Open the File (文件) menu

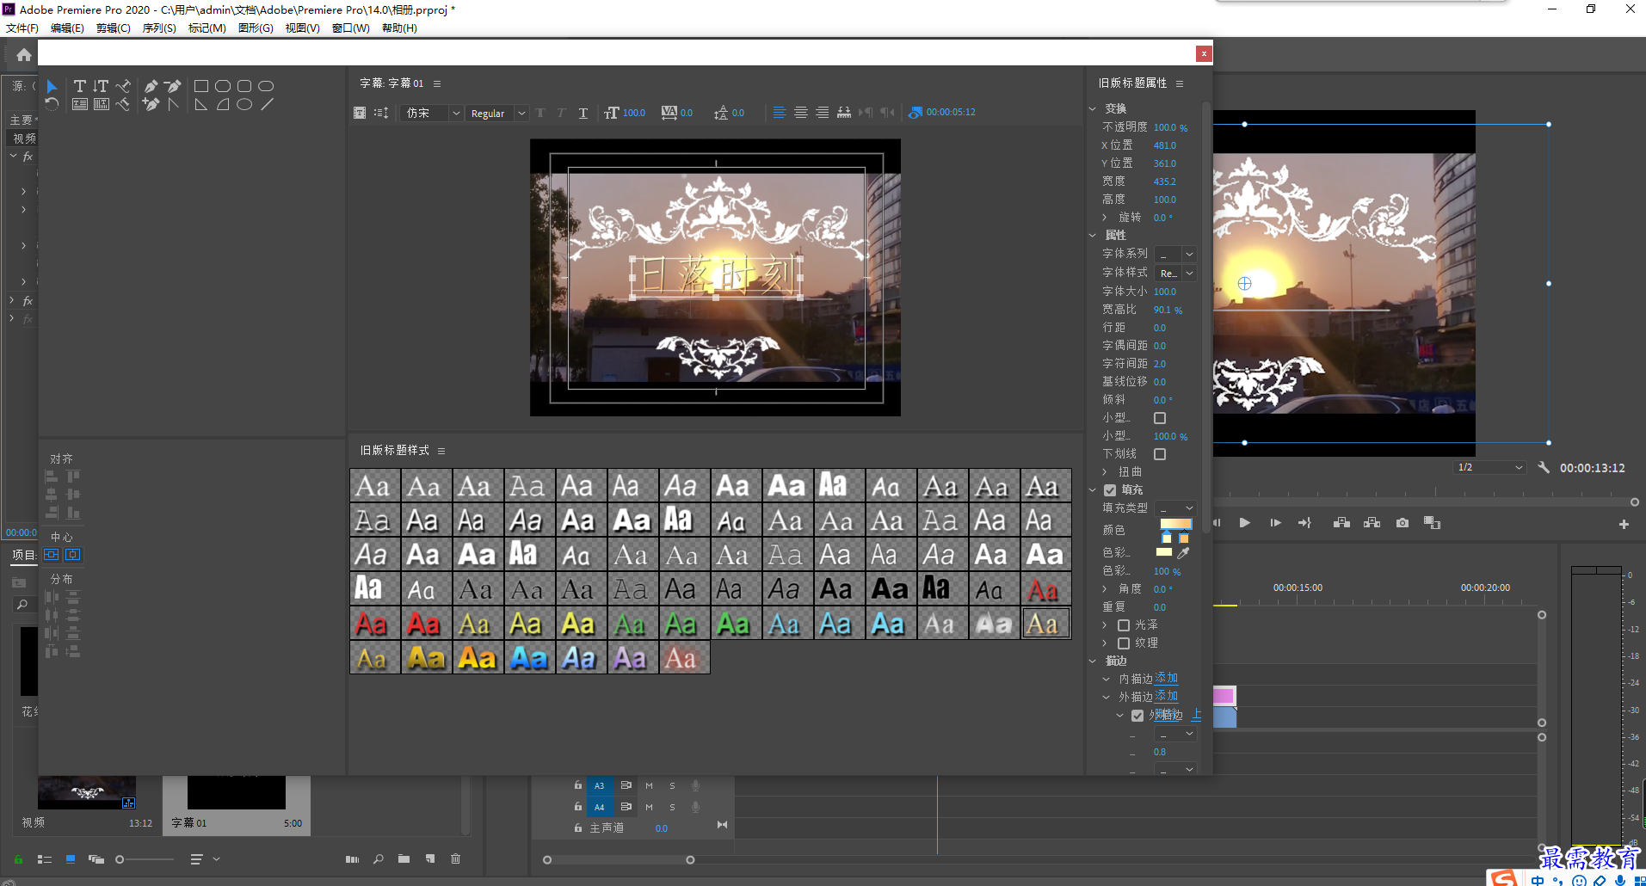(22, 28)
